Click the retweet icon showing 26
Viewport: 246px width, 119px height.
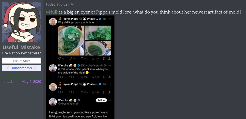71,59
